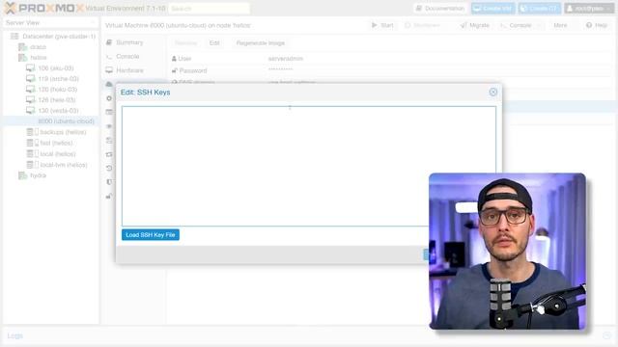Click the Load SSH Key File button
The width and height of the screenshot is (618, 347).
click(151, 235)
